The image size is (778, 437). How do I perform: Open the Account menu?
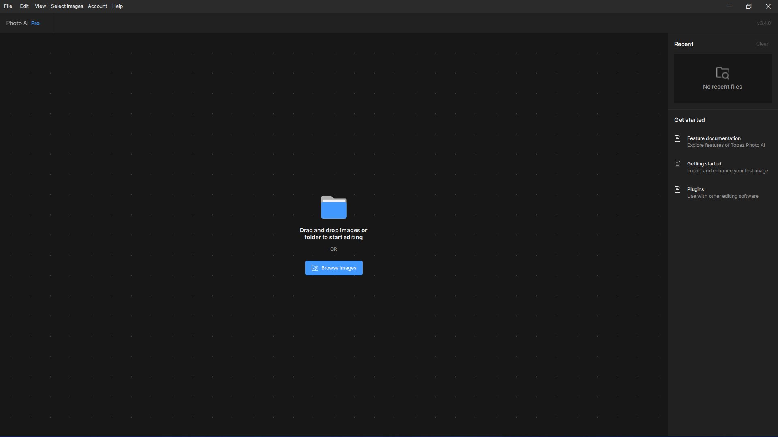(97, 6)
